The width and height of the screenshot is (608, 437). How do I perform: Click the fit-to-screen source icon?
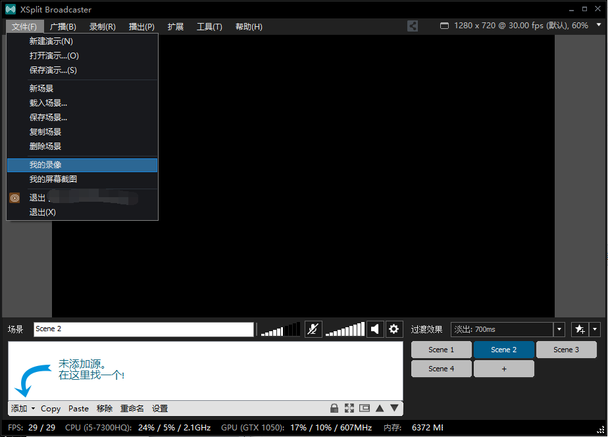click(349, 408)
